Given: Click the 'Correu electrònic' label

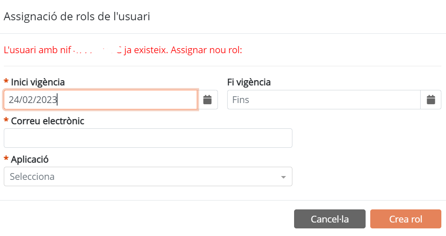Looking at the screenshot, I should tap(47, 121).
